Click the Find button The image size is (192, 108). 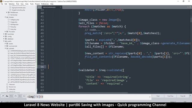pos(158,96)
